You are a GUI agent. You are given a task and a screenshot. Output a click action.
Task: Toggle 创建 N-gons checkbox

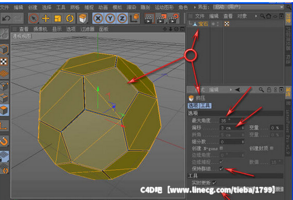click(221, 148)
